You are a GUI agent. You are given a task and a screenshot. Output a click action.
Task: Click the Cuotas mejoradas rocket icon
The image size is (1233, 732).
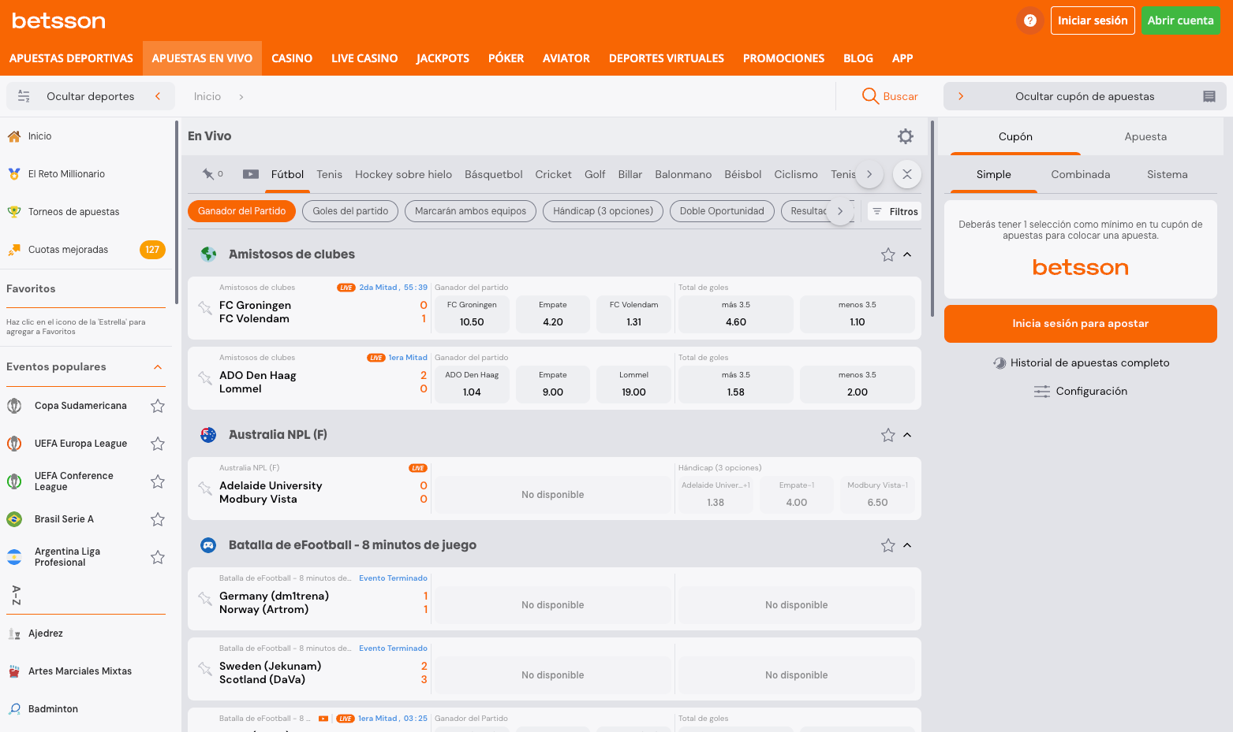coord(14,250)
